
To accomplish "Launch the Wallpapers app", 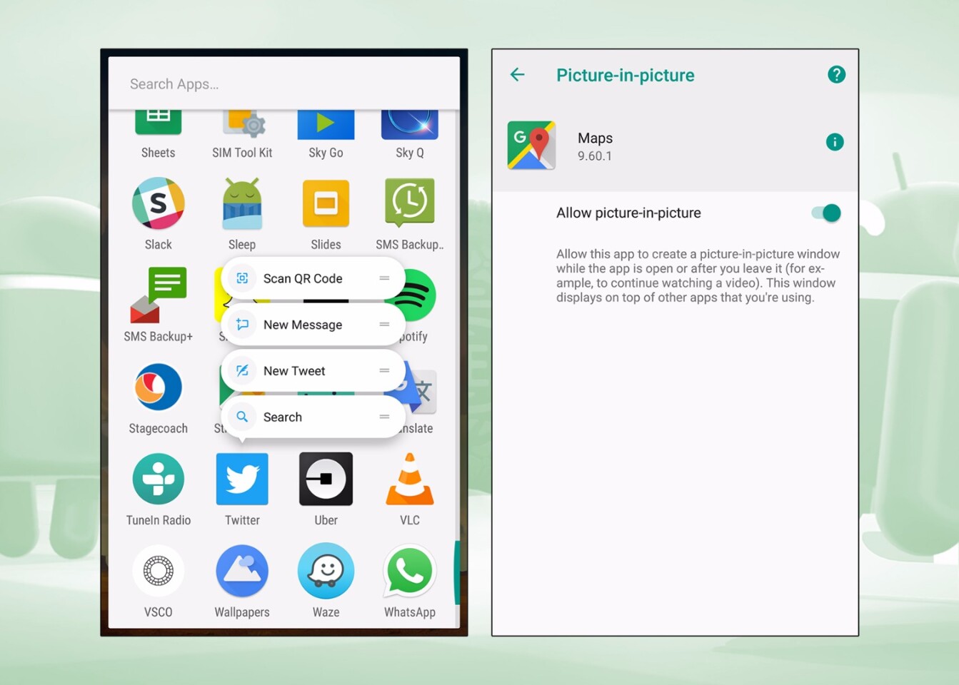I will point(242,571).
